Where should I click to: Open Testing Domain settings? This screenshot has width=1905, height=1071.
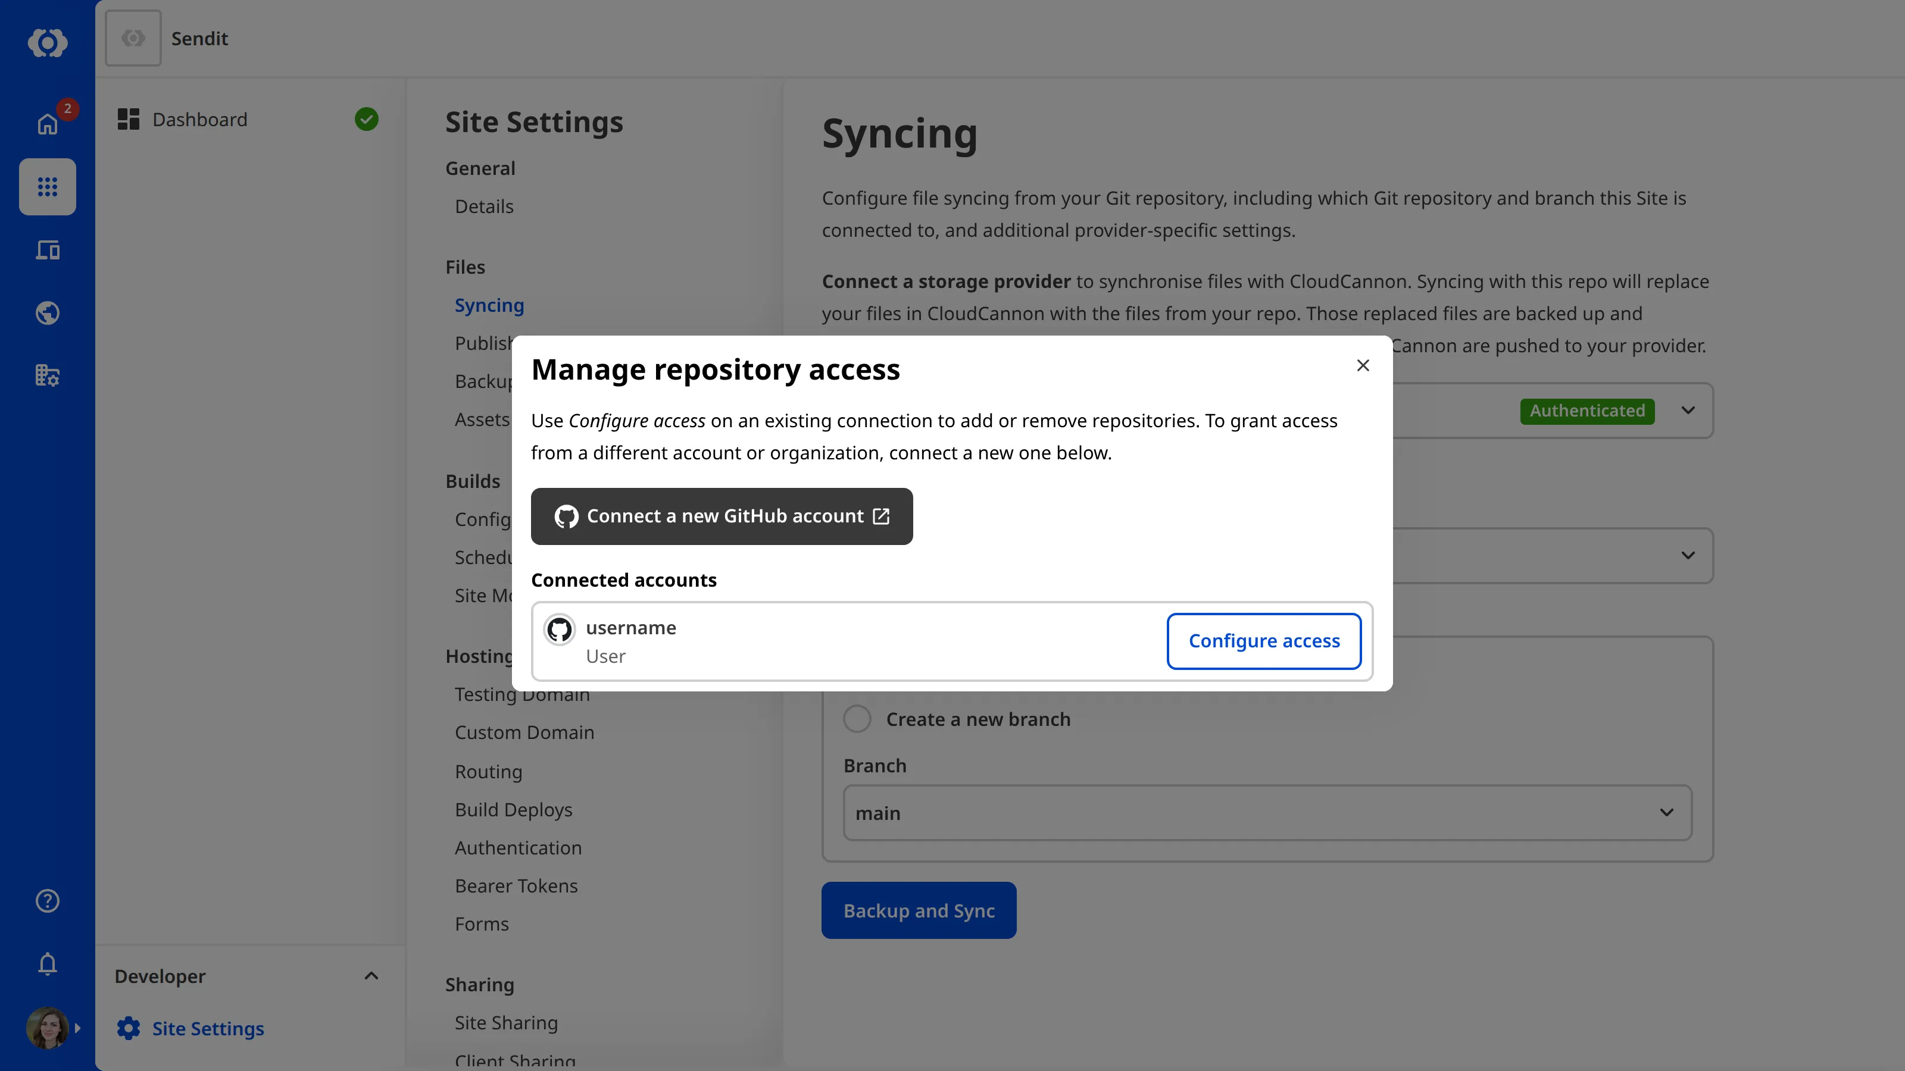(x=522, y=695)
